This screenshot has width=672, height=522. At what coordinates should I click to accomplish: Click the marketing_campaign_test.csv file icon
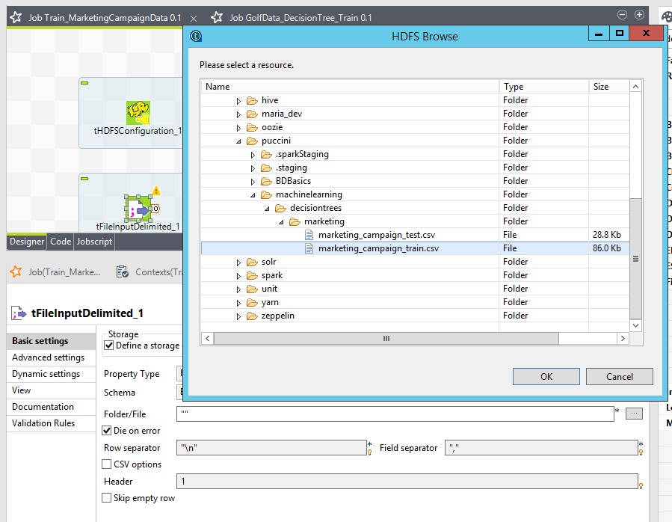coord(309,235)
